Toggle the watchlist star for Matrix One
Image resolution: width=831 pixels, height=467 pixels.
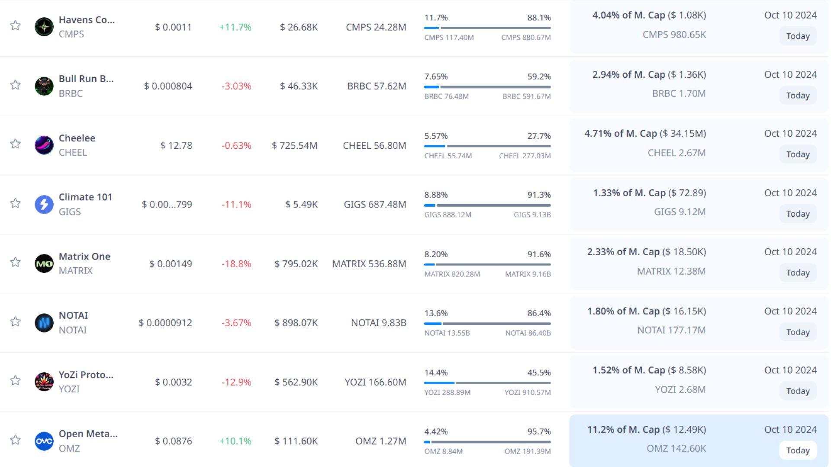click(x=16, y=262)
